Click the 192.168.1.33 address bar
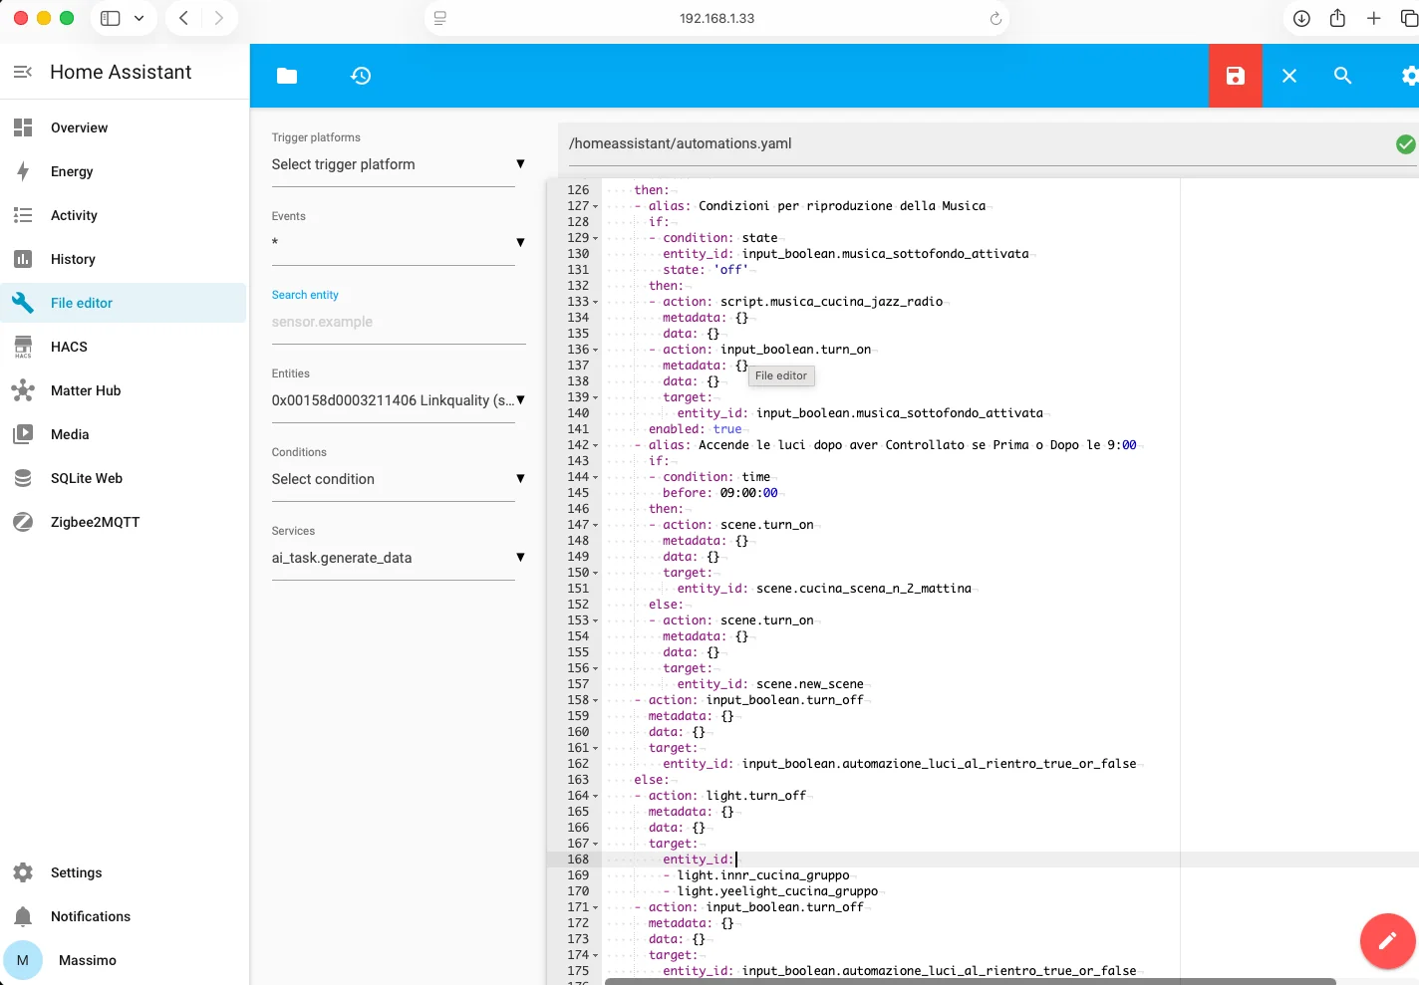This screenshot has height=985, width=1419. 717,18
